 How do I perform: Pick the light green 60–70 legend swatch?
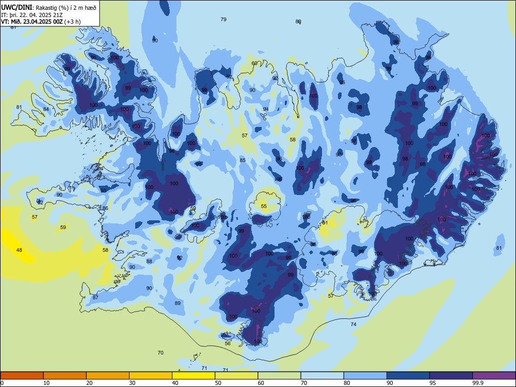(279, 376)
